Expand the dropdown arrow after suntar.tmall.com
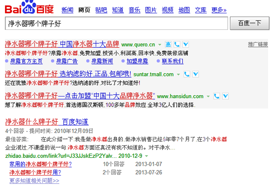 tap(178, 74)
